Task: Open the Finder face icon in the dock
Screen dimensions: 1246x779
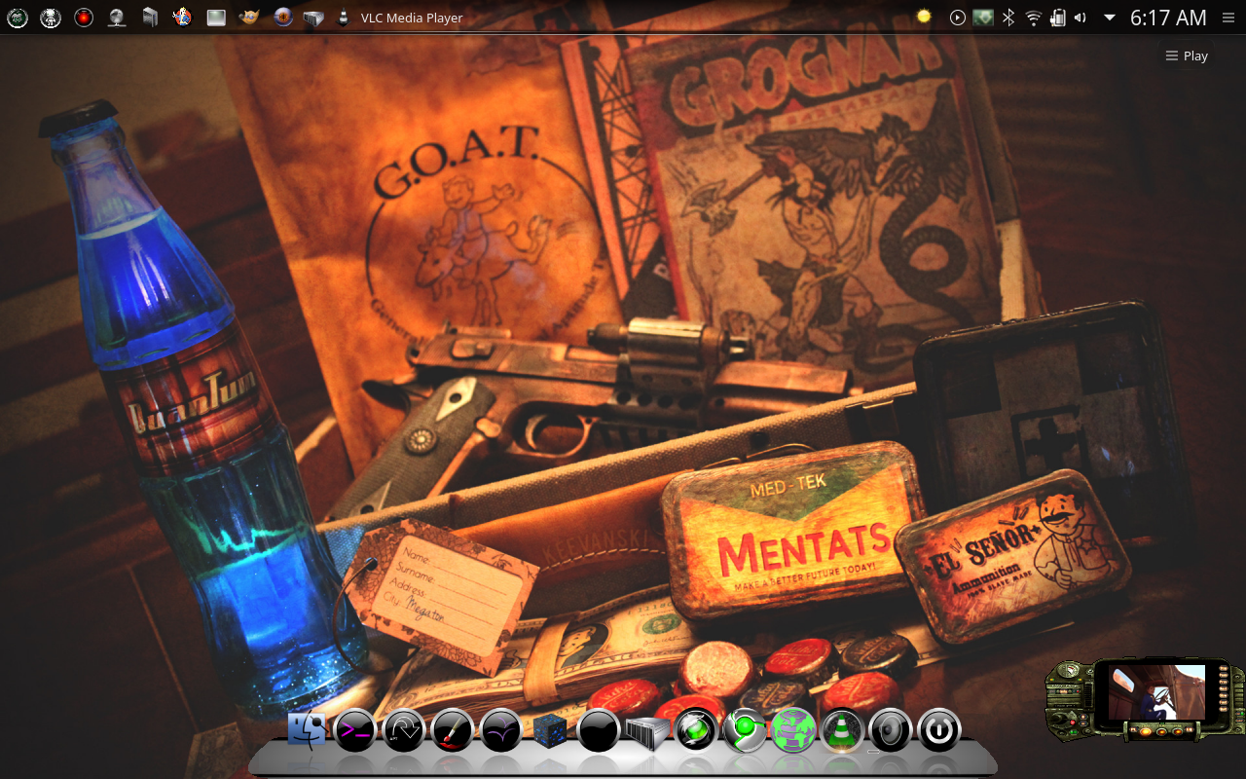Action: pos(307,730)
